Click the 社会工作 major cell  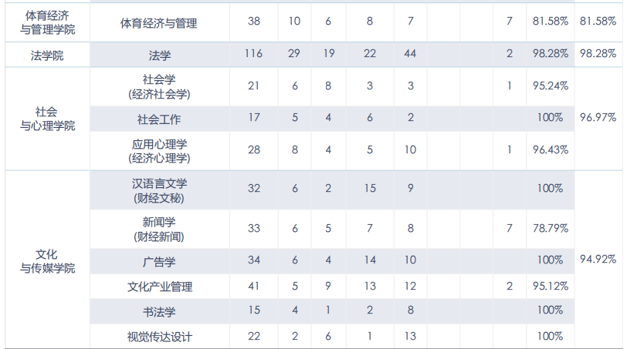tap(159, 119)
